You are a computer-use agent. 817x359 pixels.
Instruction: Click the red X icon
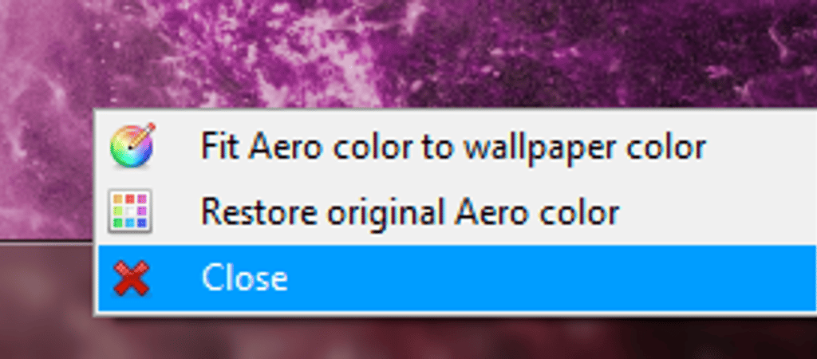[132, 278]
